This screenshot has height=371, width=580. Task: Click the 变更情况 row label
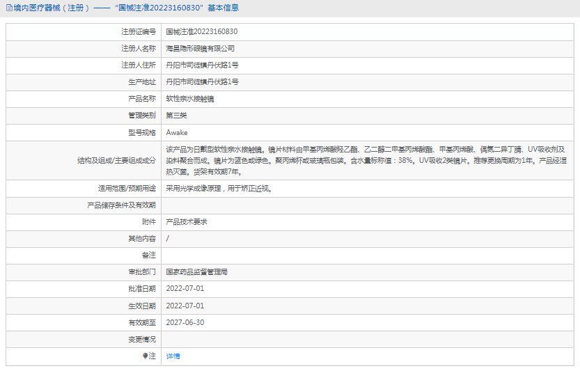point(142,339)
